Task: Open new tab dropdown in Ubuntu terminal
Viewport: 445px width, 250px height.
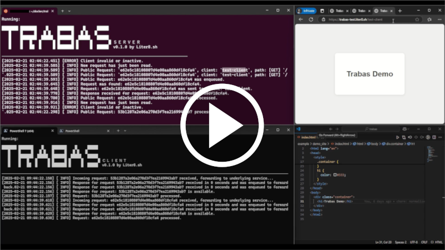Action: pos(69,11)
